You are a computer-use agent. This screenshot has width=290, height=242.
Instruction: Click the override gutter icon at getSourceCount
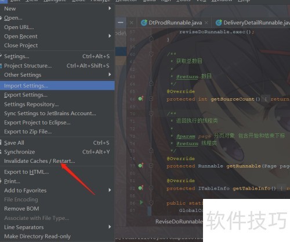[141, 99]
